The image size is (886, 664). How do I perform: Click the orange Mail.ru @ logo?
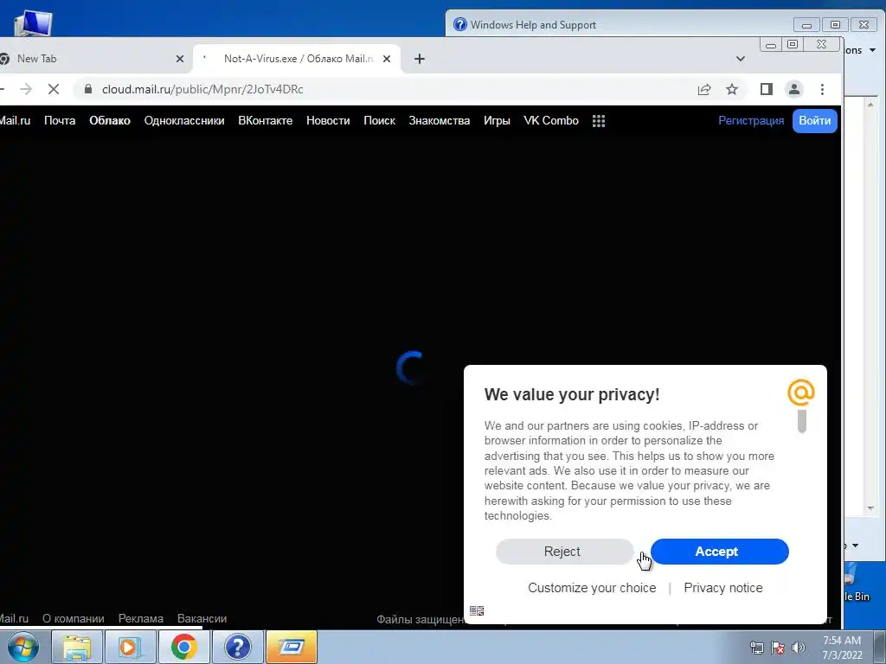click(800, 393)
